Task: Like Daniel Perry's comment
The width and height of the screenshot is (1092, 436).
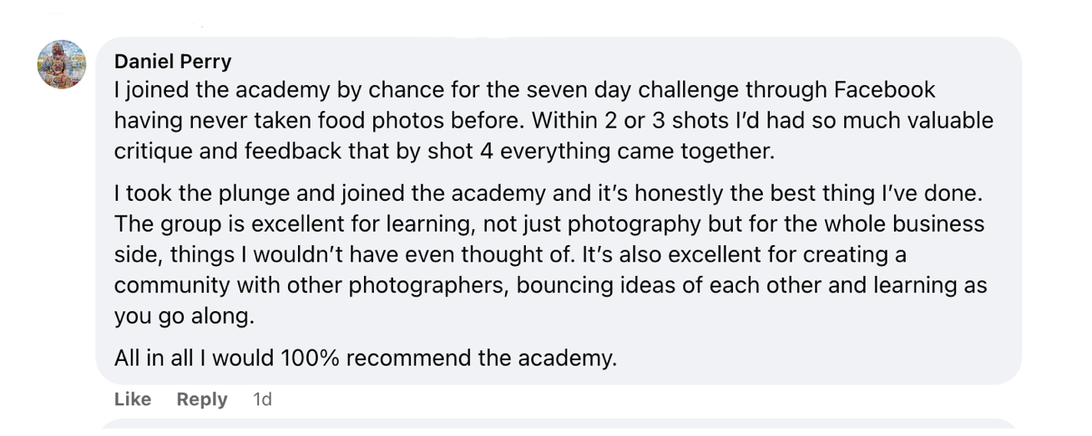Action: pyautogui.click(x=133, y=399)
